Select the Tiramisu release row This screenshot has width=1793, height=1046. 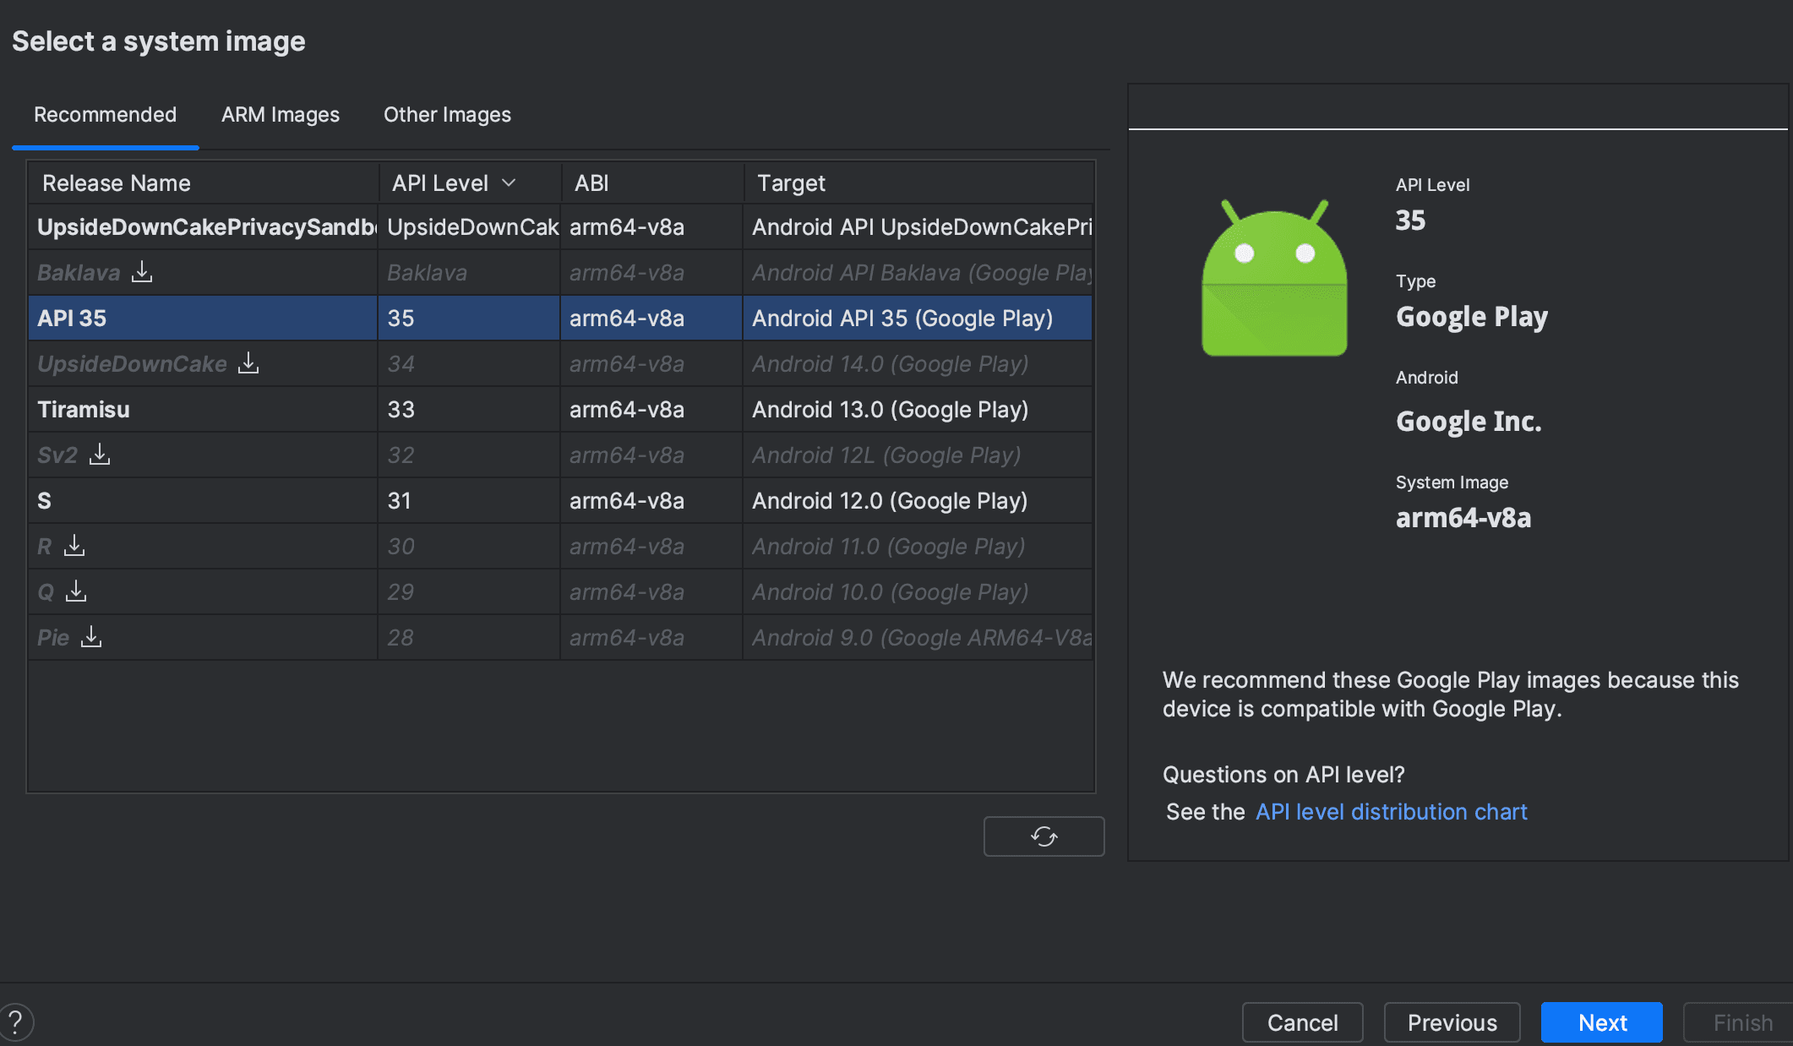coord(560,409)
